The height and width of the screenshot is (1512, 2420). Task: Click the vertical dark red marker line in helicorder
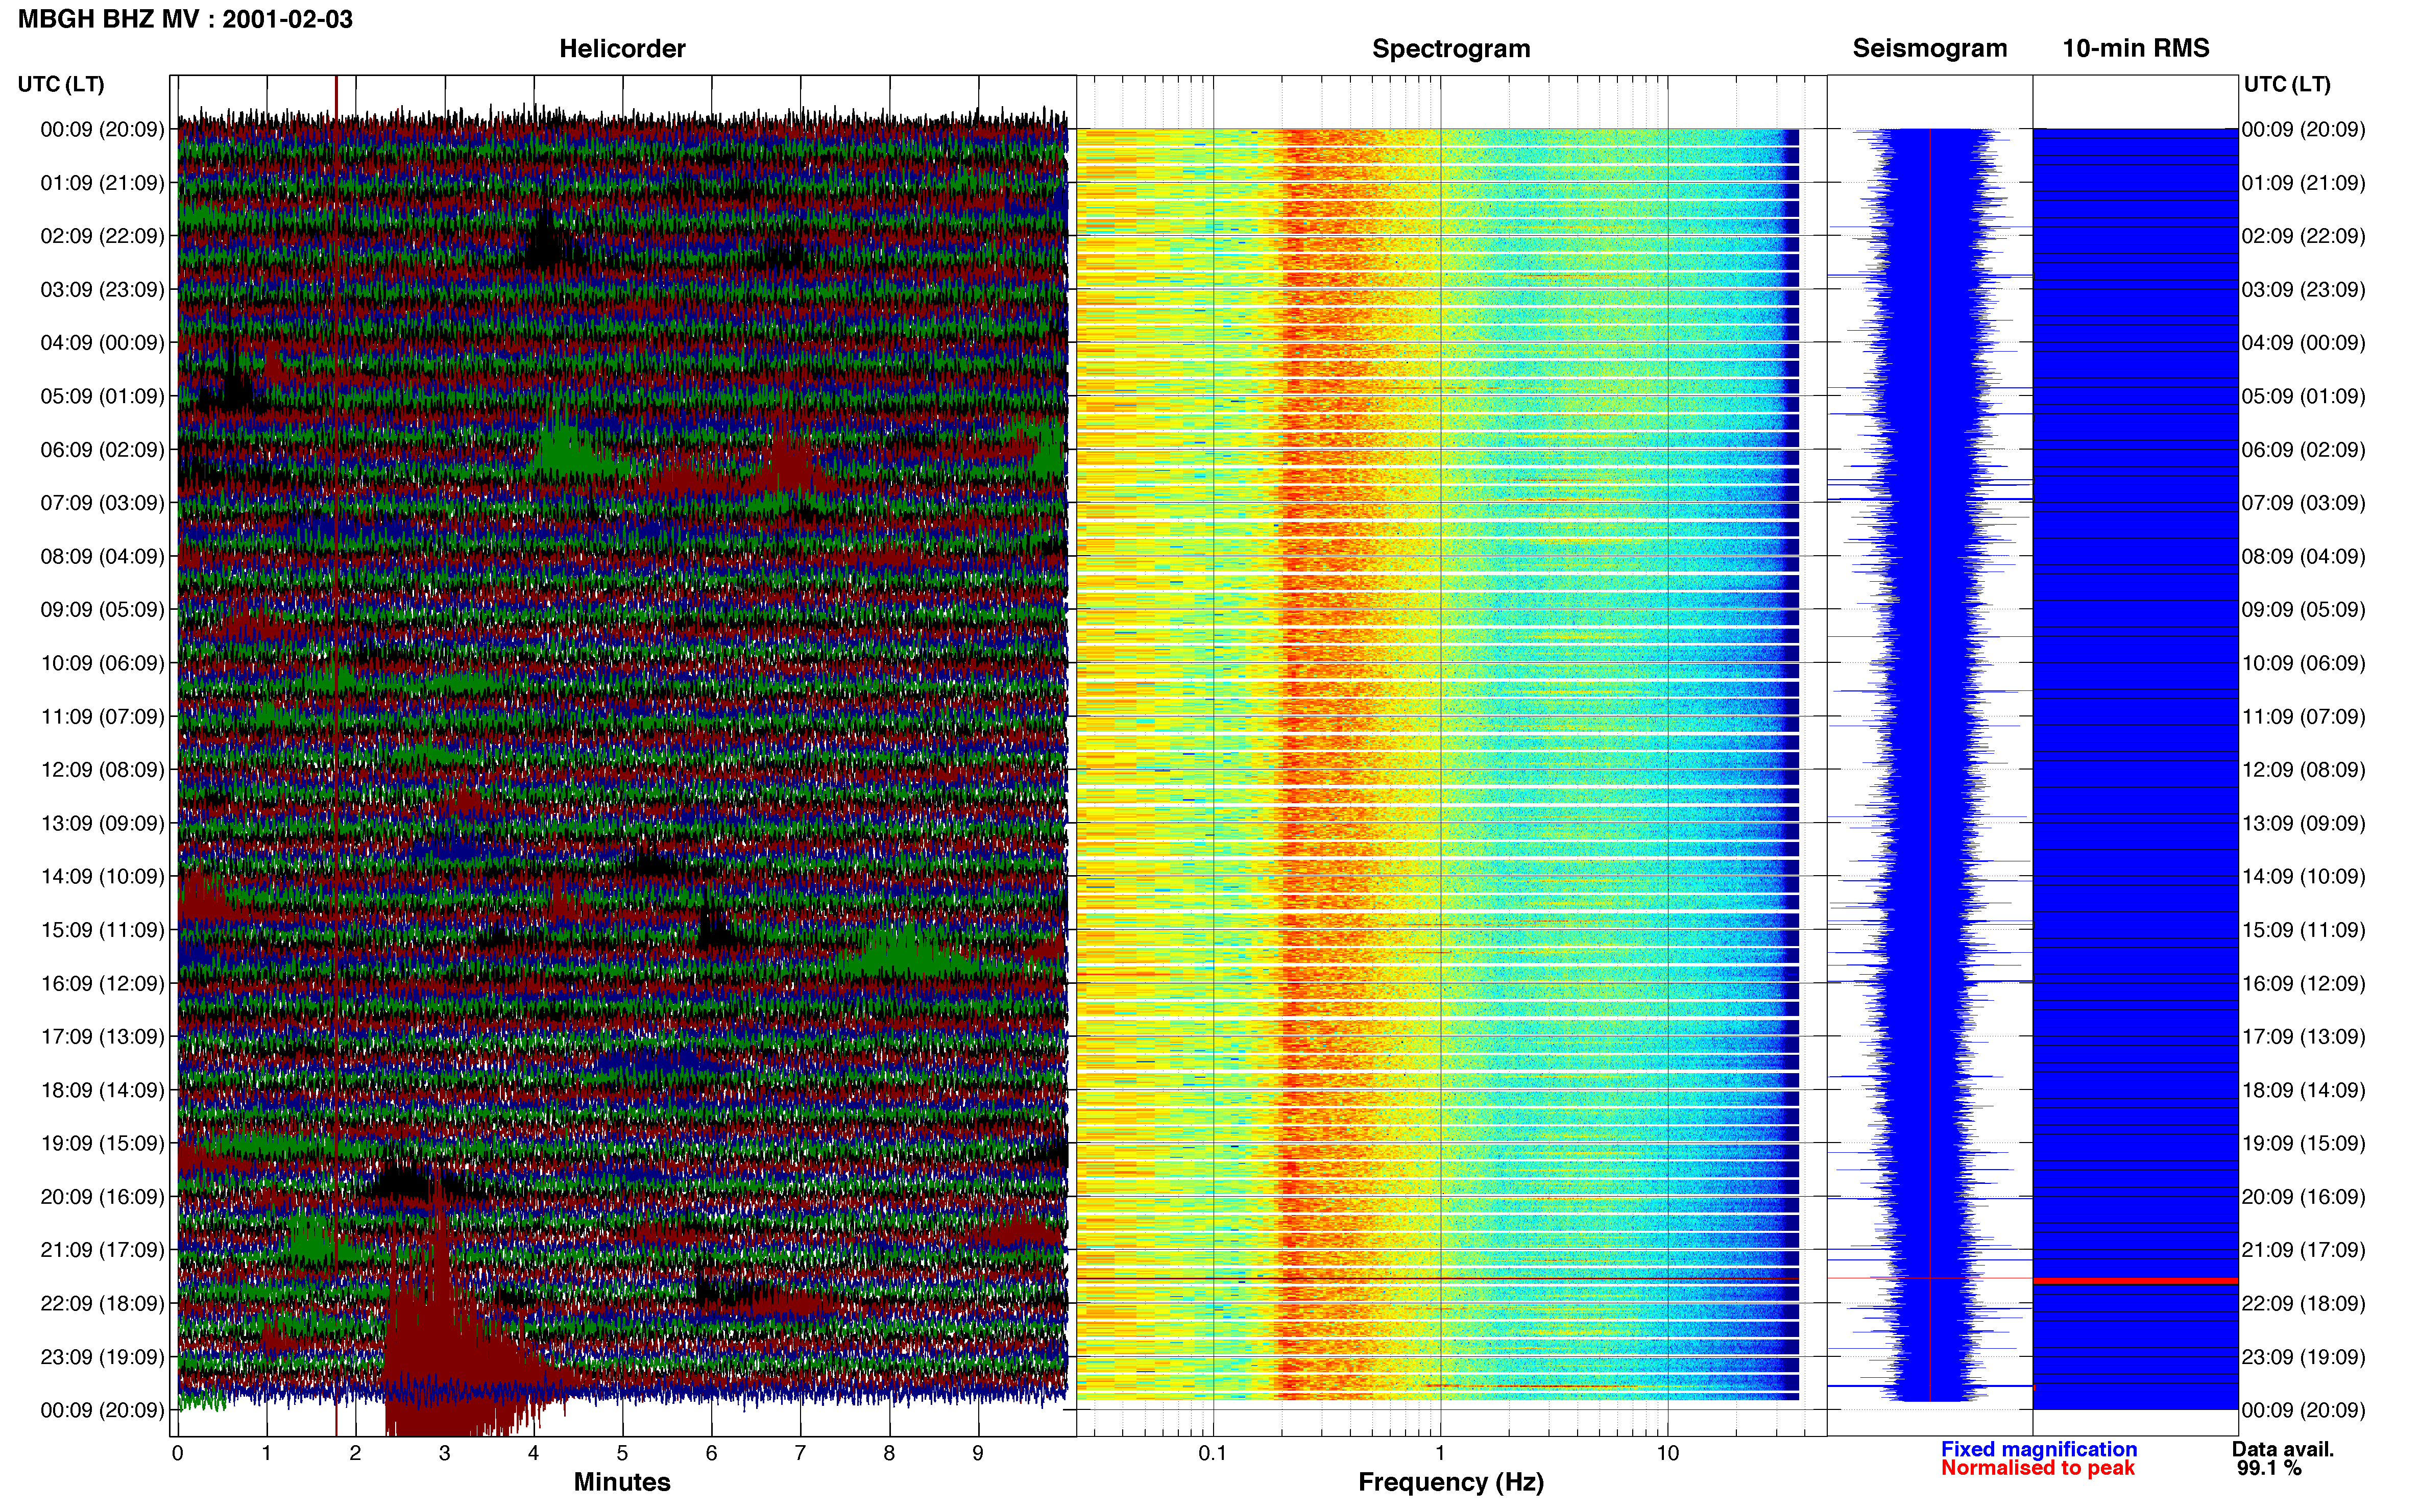(336, 755)
